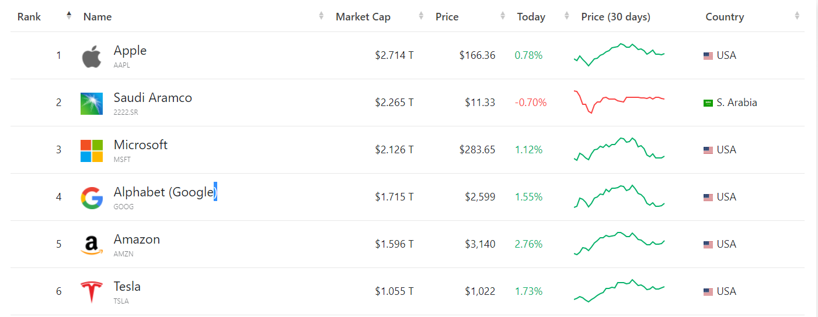
Task: Click the Google G logo icon
Action: tap(92, 198)
